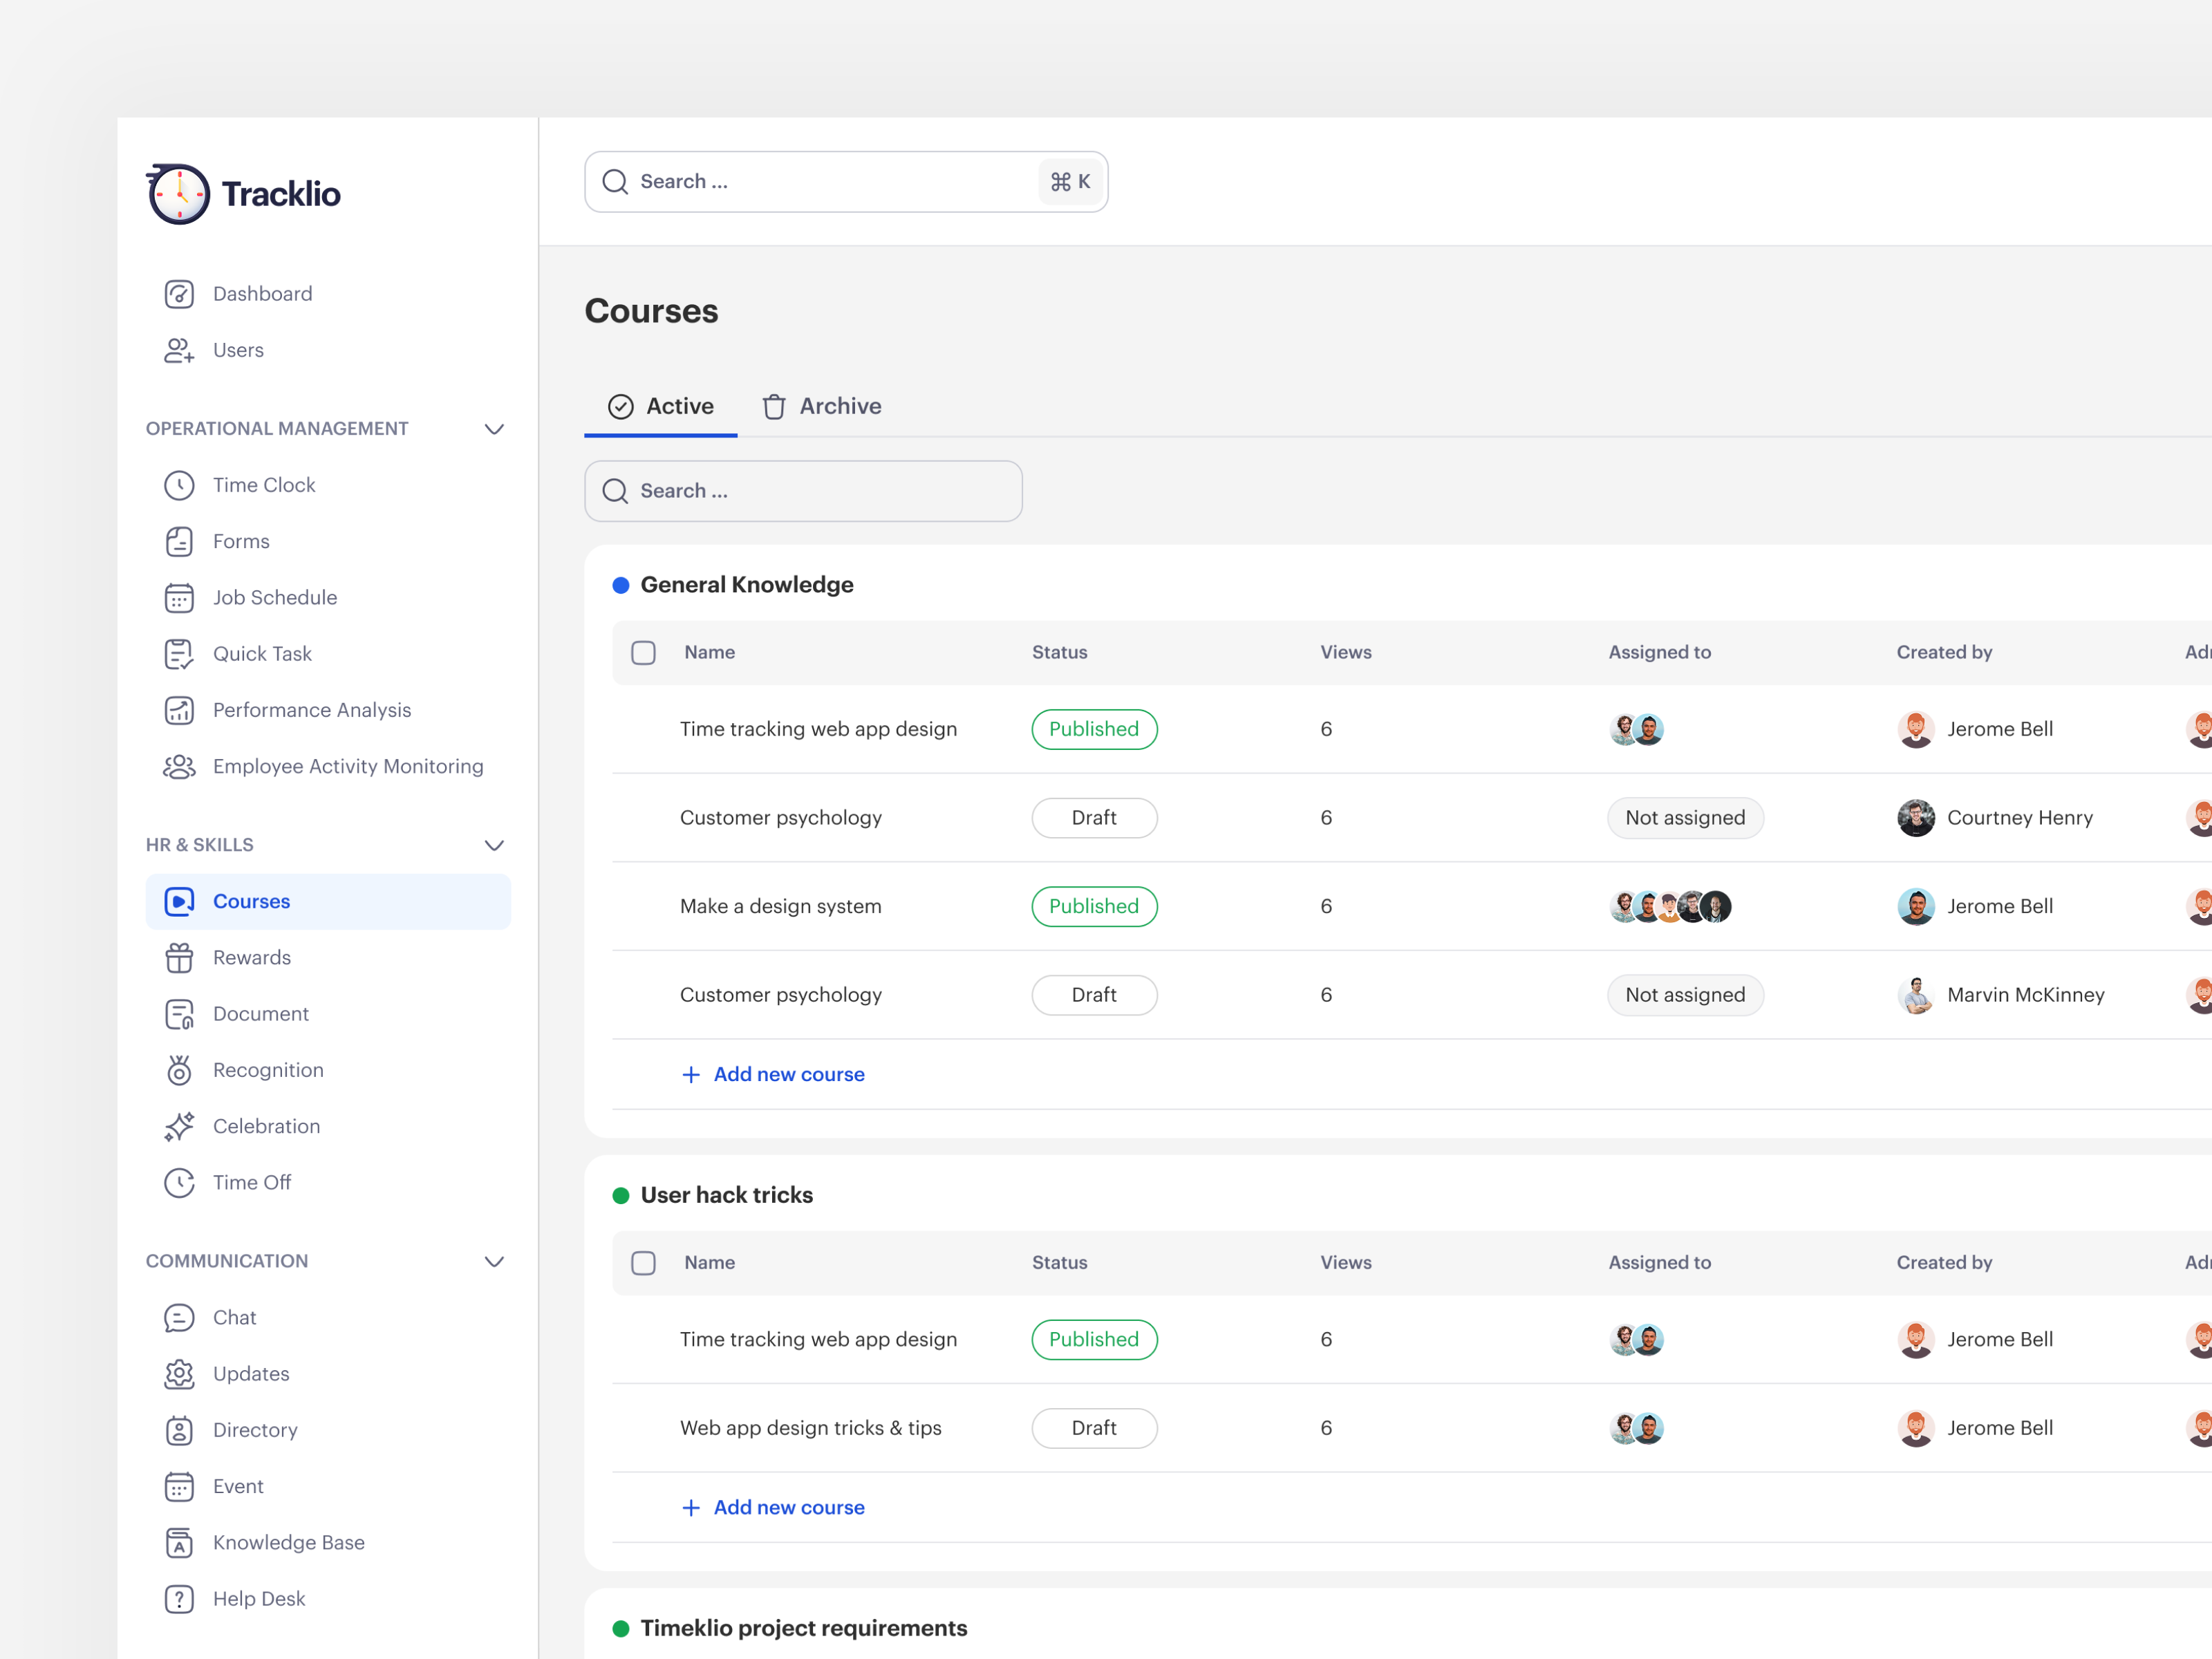Tick select-all checkbox in General Knowledge table

click(x=643, y=653)
